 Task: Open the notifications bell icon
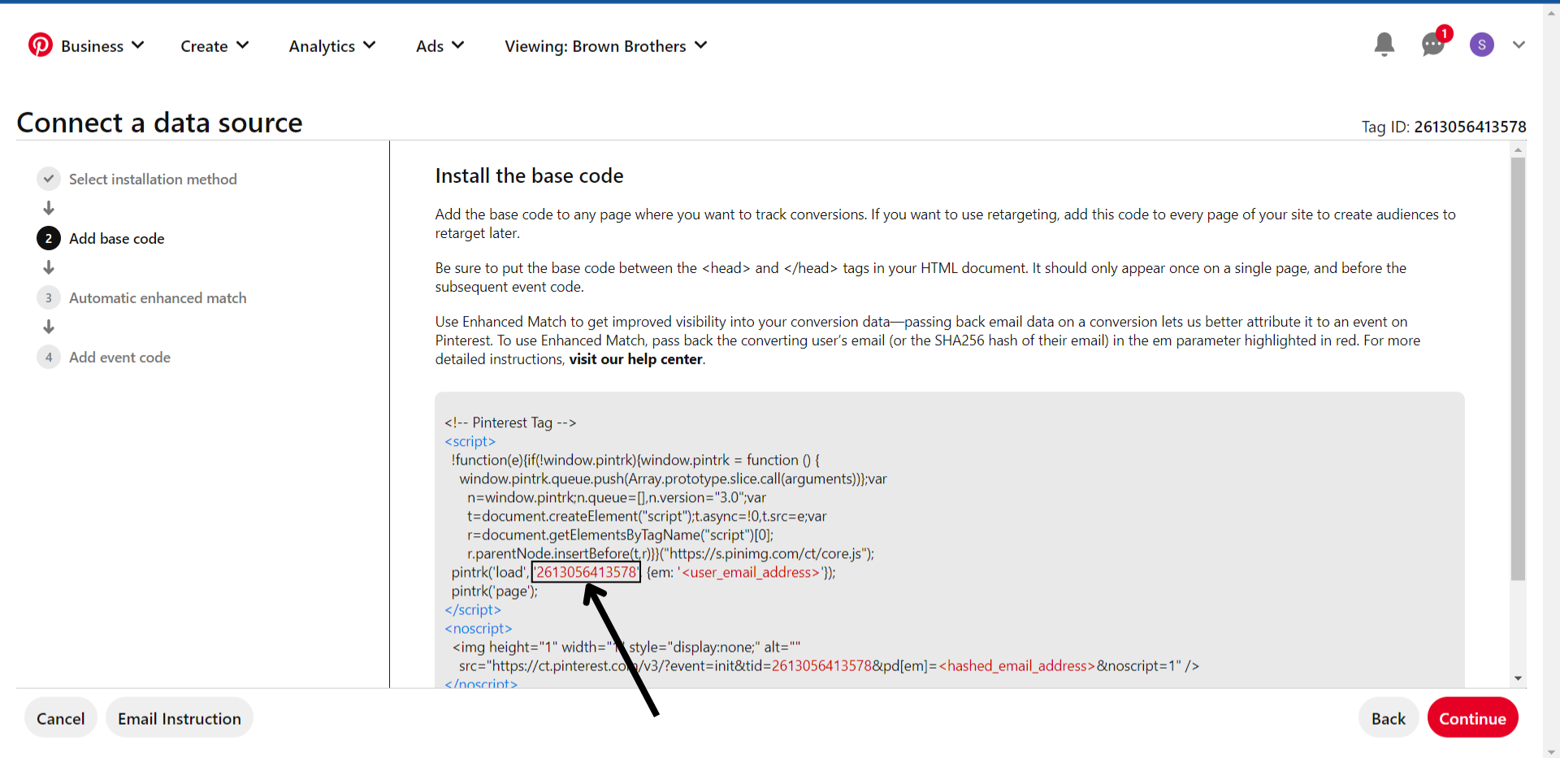[1384, 45]
